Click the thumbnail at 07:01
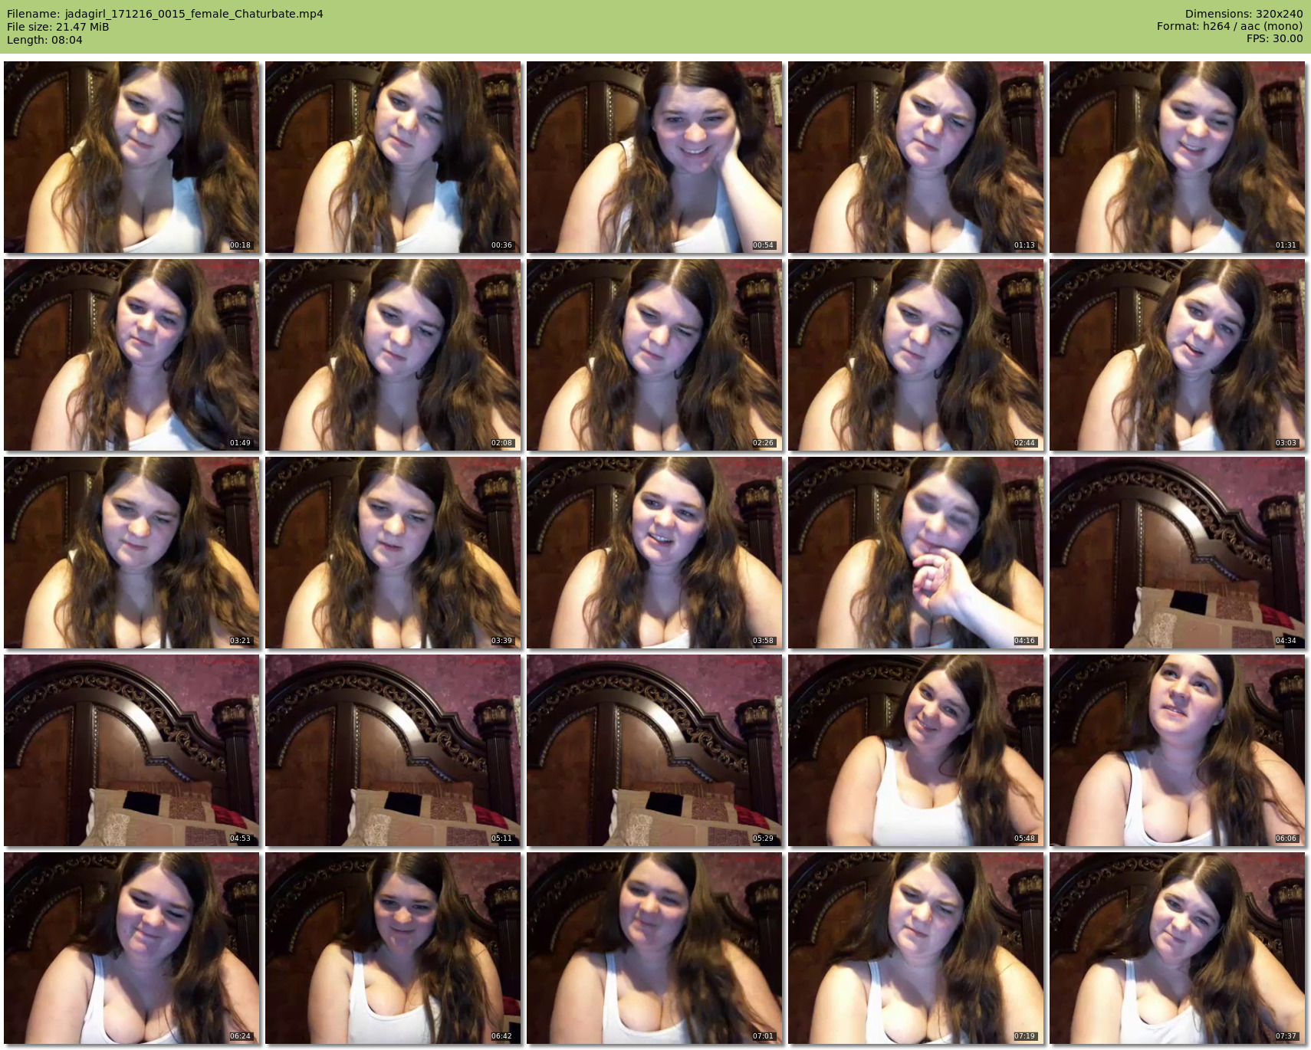1311x1050 pixels. tap(655, 948)
